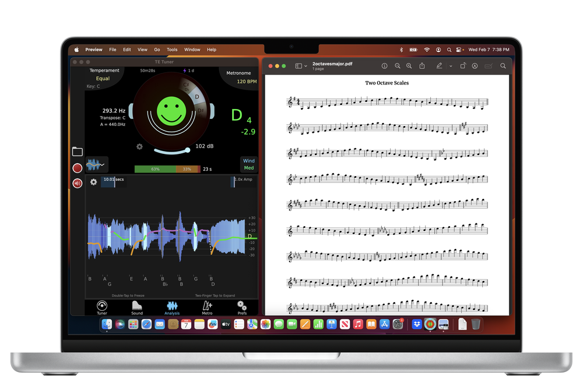583x379 pixels.
Task: Open the Tools menu in the menu bar
Action: click(x=171, y=50)
